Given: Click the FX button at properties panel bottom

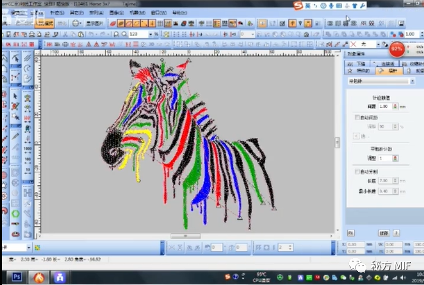Looking at the screenshot, I should coord(350,233).
